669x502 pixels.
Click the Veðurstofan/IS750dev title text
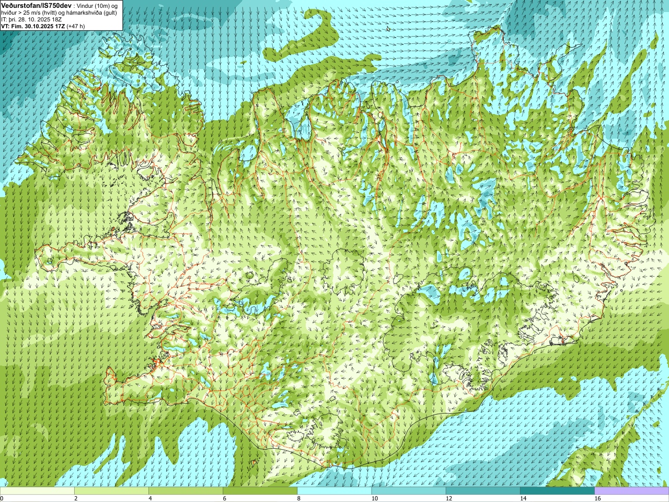pyautogui.click(x=36, y=5)
